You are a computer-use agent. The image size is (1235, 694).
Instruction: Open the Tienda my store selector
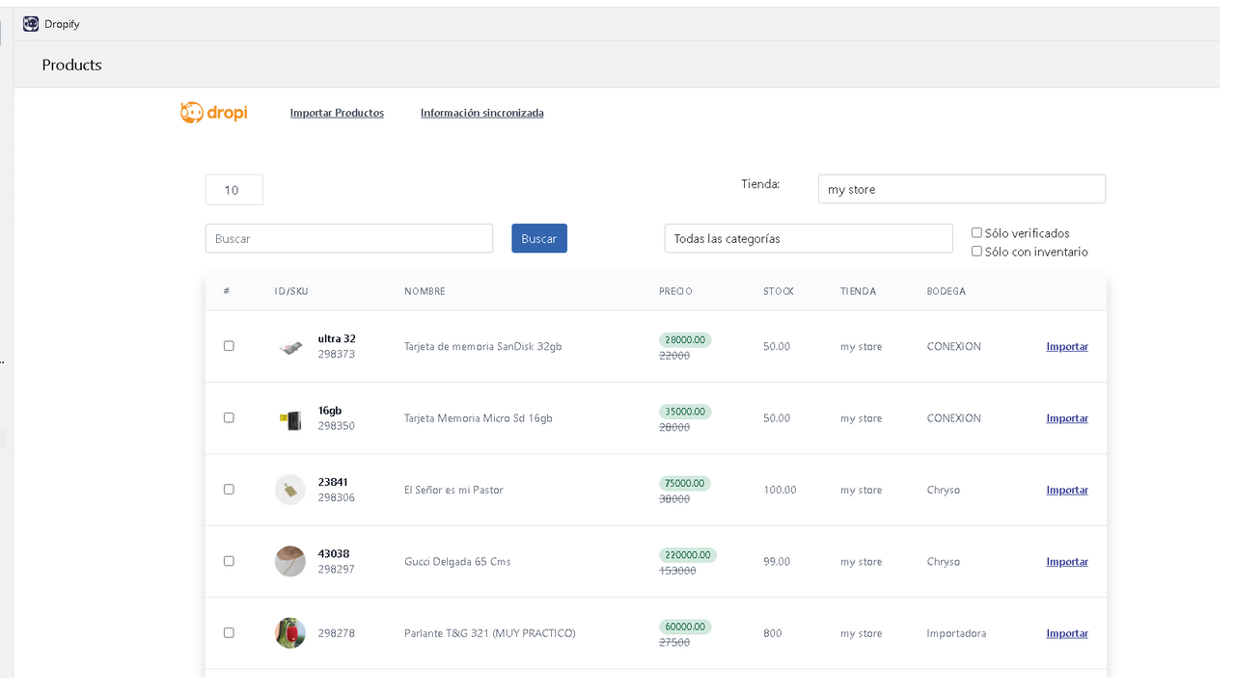[961, 189]
